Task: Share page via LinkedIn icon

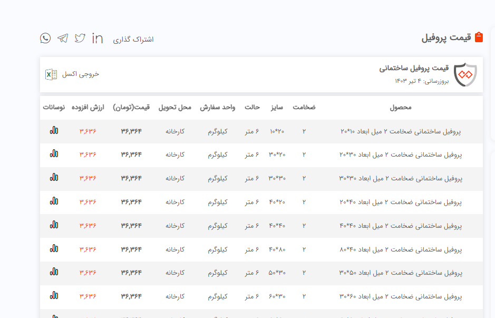Action: pos(98,38)
